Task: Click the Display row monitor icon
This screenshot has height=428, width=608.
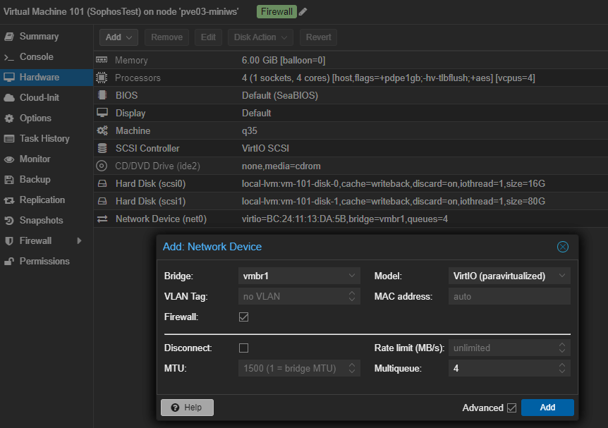Action: 102,113
